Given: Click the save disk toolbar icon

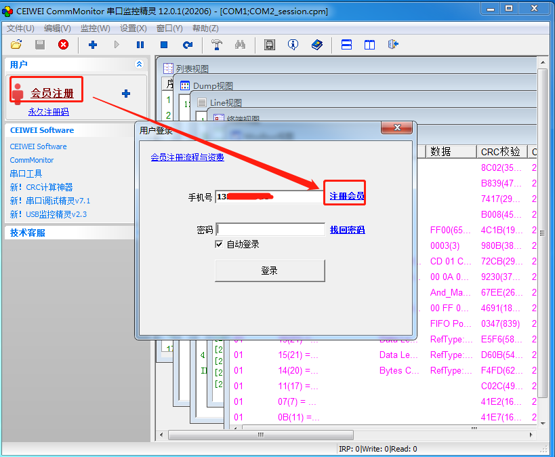Looking at the screenshot, I should click(40, 45).
